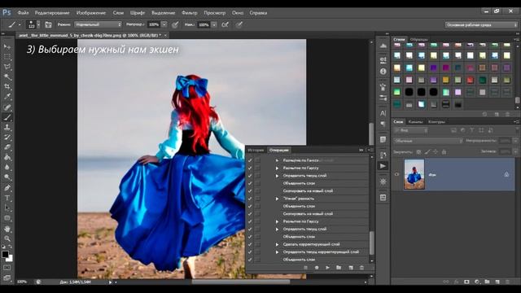Select the Eyedropper tool

pyautogui.click(x=7, y=97)
